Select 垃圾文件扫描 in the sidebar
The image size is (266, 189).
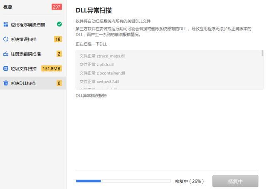point(24,69)
